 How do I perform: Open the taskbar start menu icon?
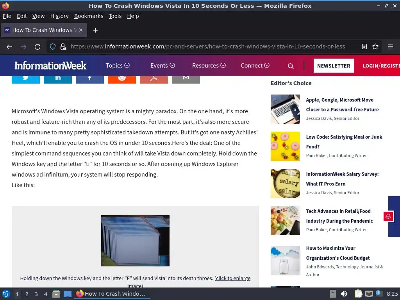(x=6, y=294)
